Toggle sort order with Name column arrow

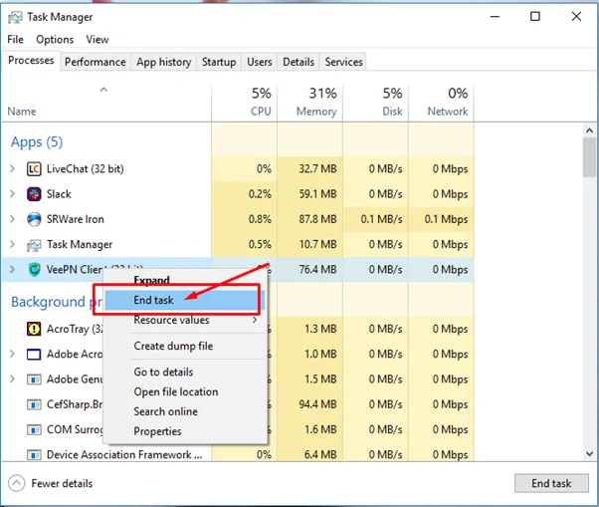click(x=103, y=90)
